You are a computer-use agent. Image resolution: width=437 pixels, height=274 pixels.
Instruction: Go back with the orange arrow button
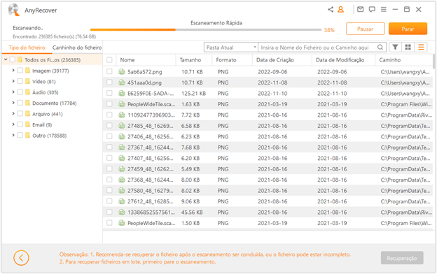point(21,258)
